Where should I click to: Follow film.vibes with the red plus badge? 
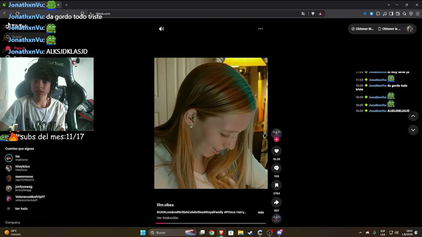276,140
